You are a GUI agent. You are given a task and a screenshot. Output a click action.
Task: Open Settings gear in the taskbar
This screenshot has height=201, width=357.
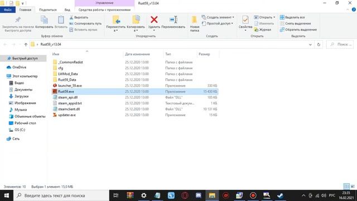(144, 195)
